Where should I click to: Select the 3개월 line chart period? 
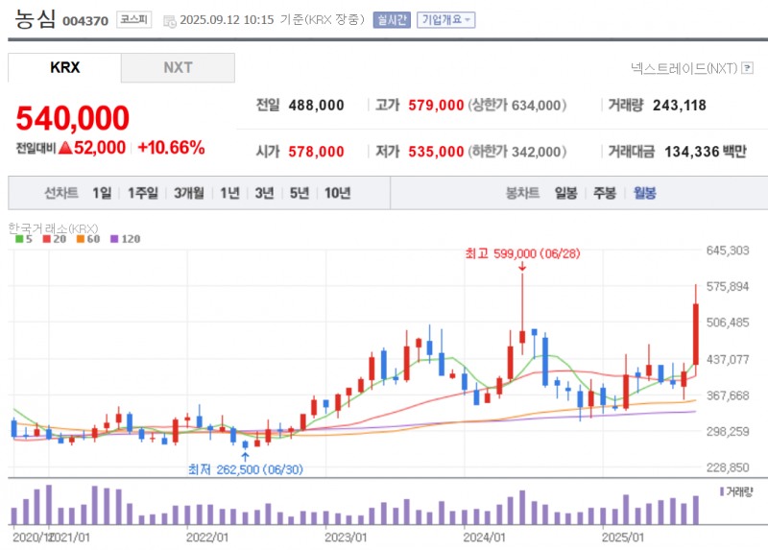tap(188, 193)
